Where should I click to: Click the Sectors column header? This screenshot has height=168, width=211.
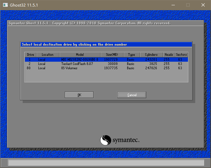pos(181,54)
